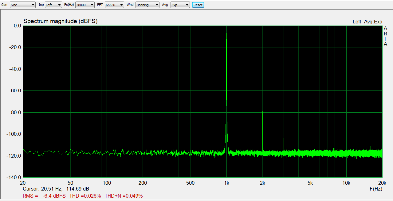
Task: Click the Cursor readout 20.51 Hz, -114.69 dB
Action: pos(56,189)
